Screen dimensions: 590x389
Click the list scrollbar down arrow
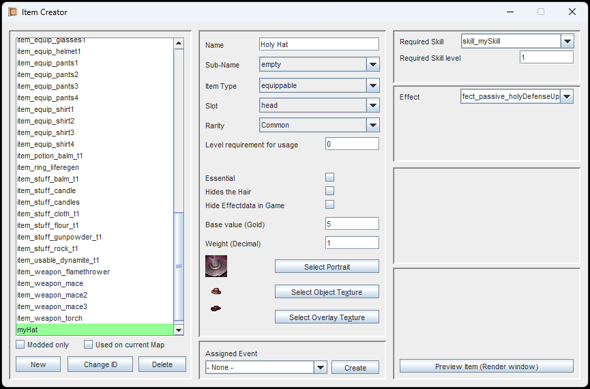pyautogui.click(x=179, y=330)
